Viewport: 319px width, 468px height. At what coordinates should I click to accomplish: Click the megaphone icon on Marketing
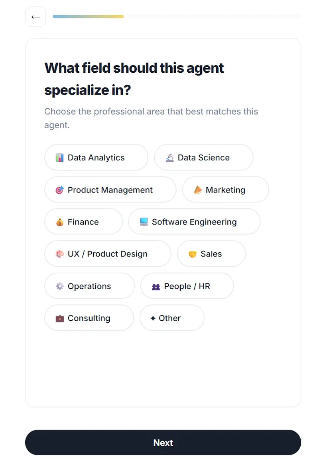tap(198, 190)
